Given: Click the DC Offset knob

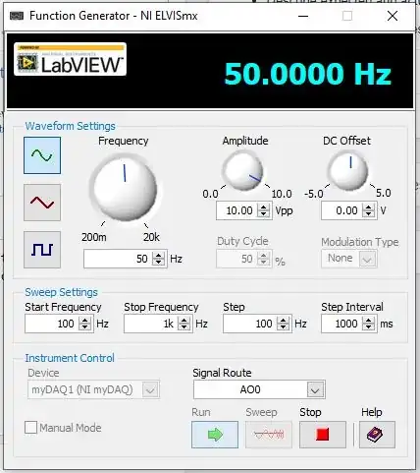Looking at the screenshot, I should 348,170.
